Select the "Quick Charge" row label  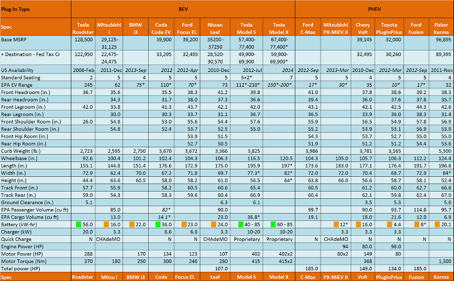(16, 239)
